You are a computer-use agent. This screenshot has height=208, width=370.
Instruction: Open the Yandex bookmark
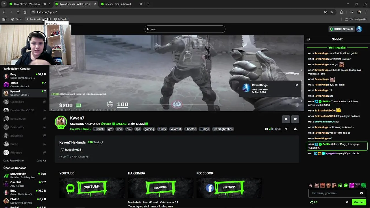pos(17,19)
